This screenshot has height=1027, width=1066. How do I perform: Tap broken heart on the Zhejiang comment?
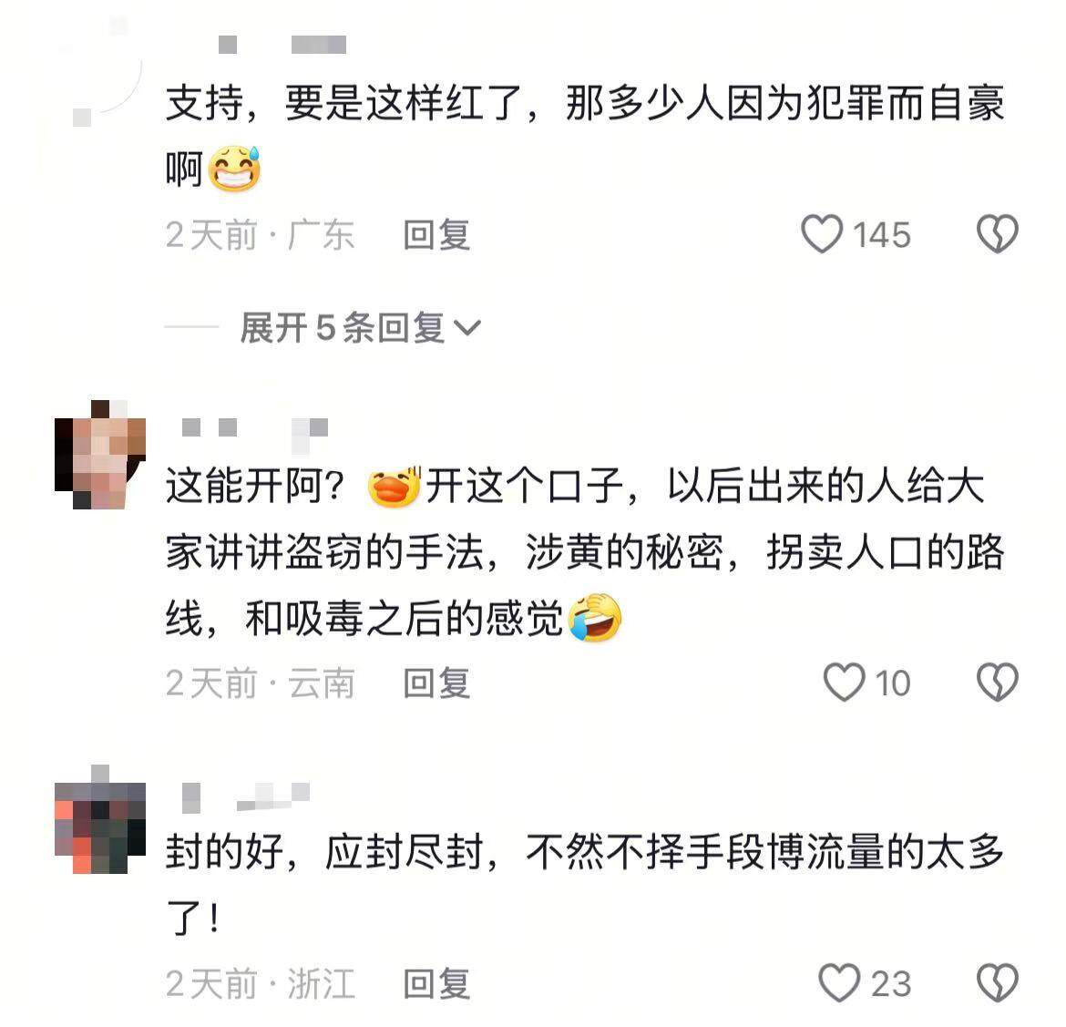[998, 982]
